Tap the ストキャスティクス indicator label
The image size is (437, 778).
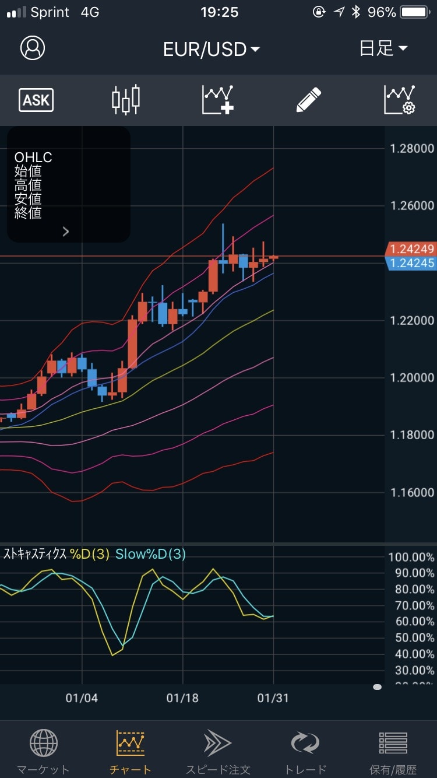tap(35, 554)
